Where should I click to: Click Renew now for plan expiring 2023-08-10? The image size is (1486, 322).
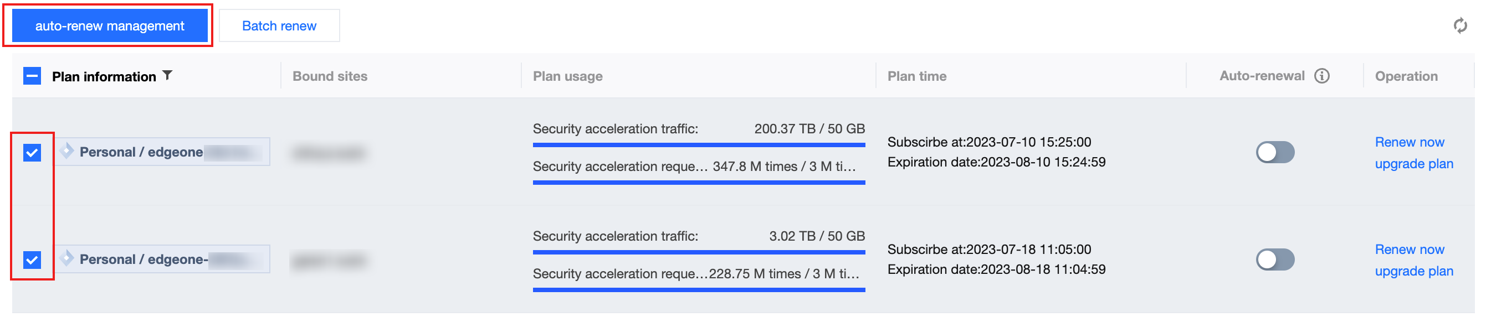(1410, 142)
